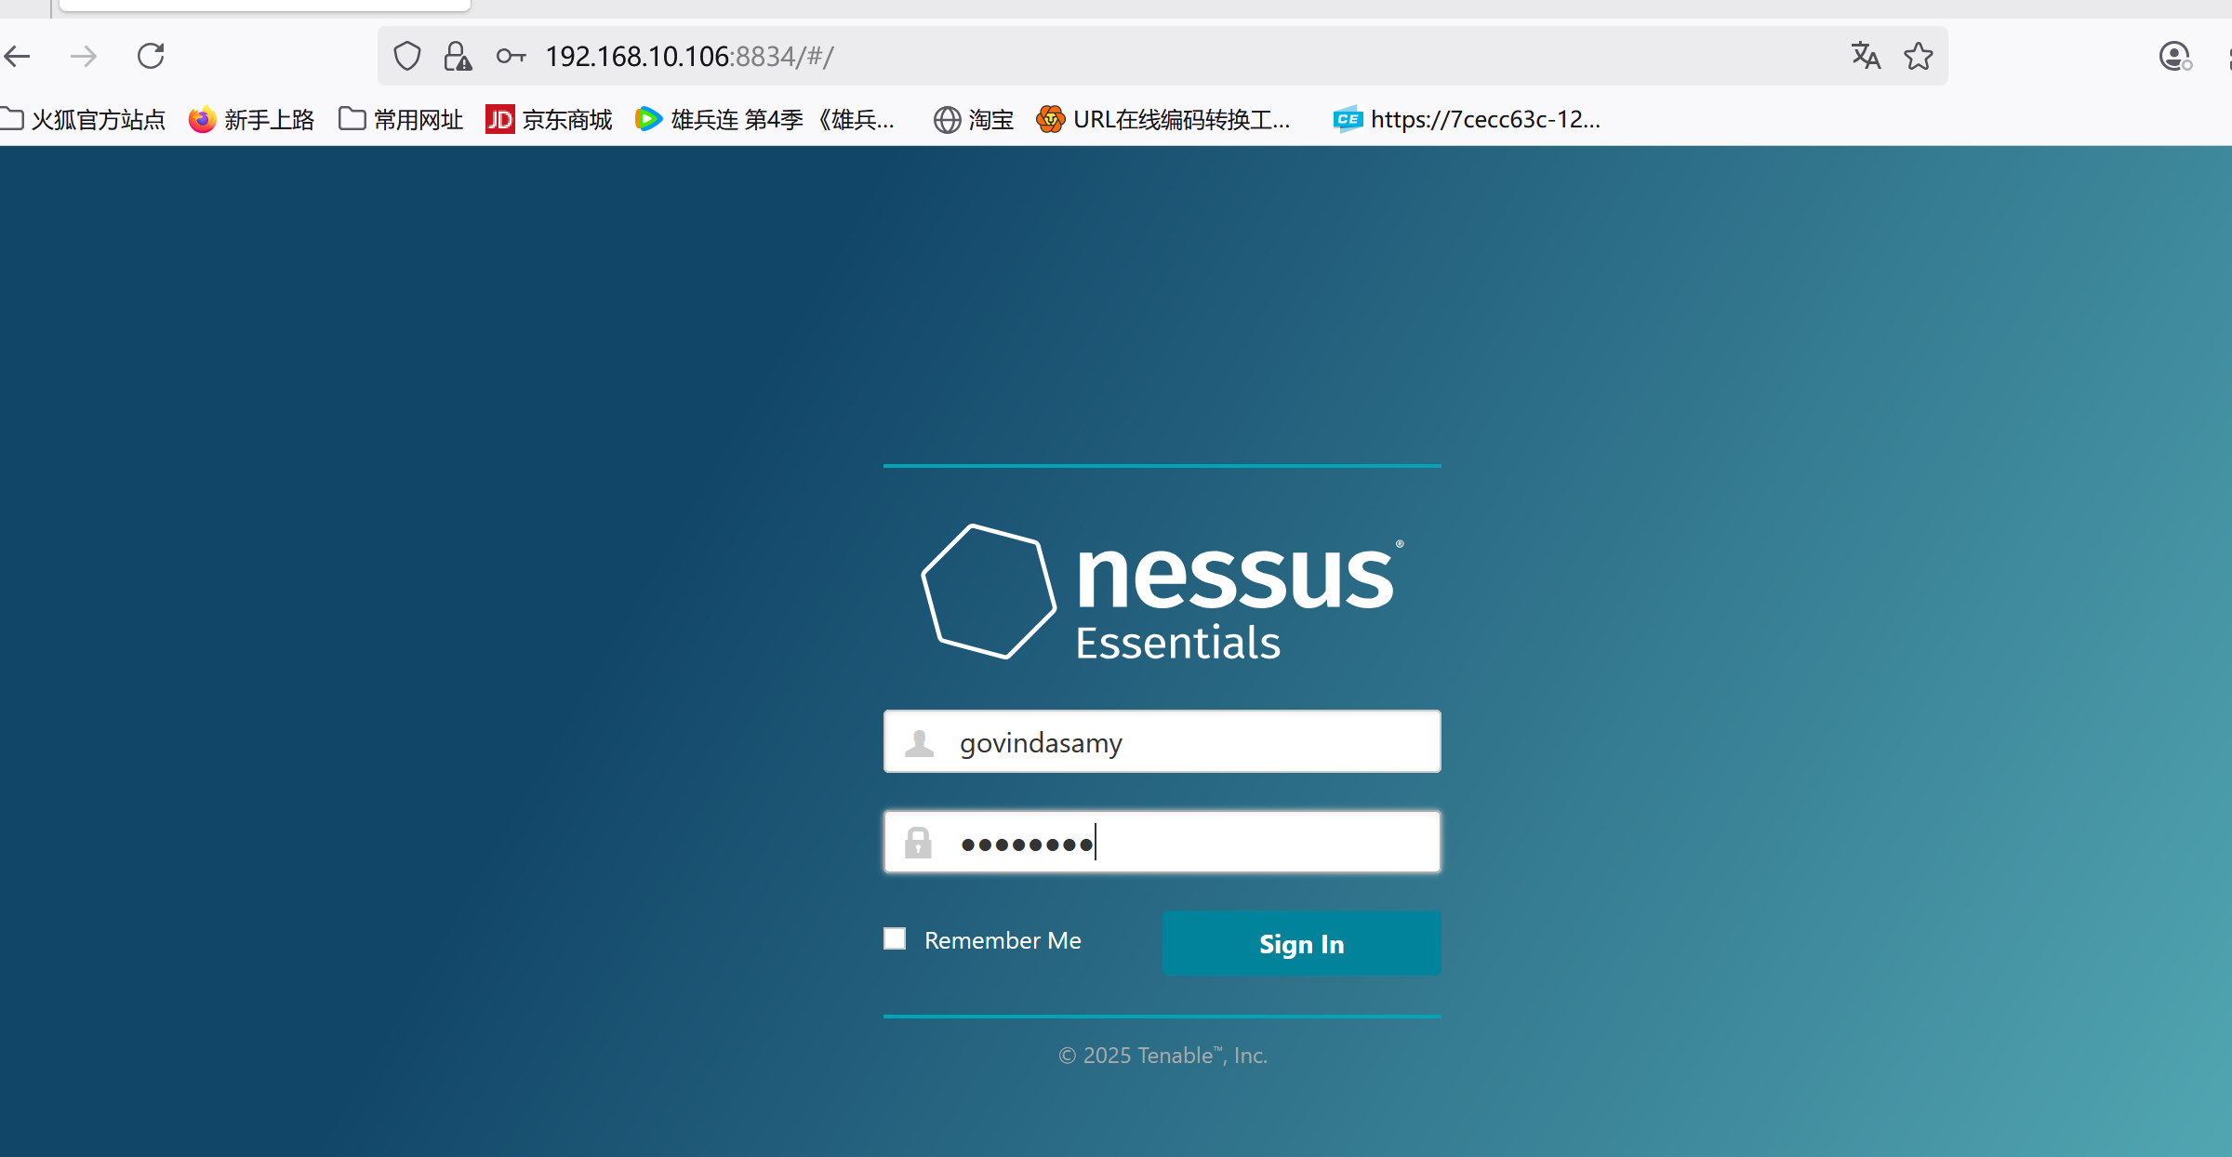This screenshot has height=1157, width=2232.
Task: Open the saved passwords key icon
Action: tap(511, 57)
